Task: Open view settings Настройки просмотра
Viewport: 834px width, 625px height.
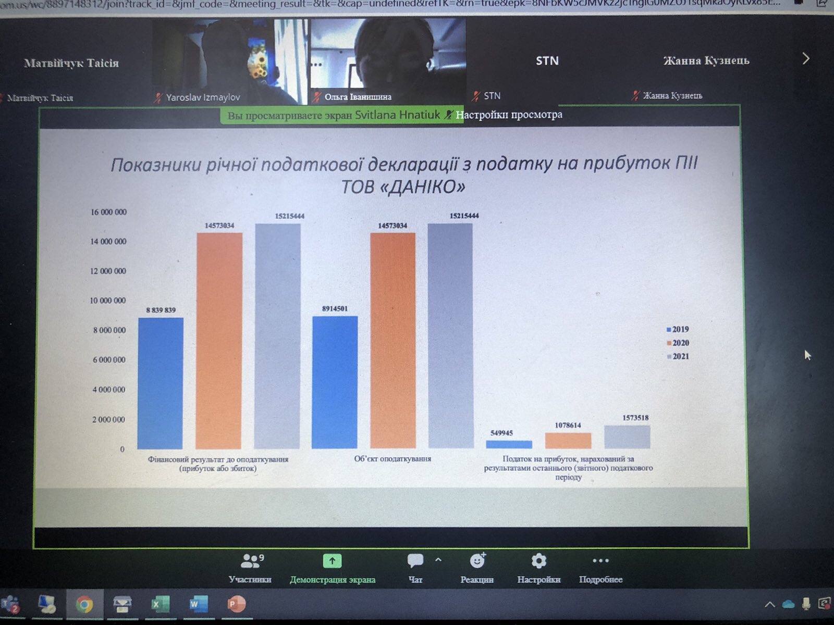Action: 509,115
